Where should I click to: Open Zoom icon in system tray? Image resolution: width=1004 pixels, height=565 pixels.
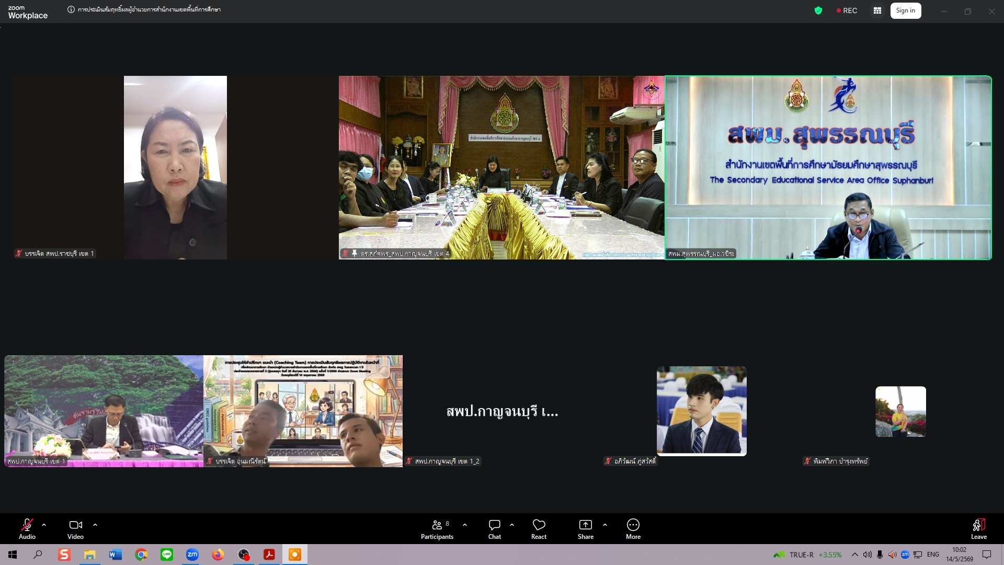[x=905, y=555]
